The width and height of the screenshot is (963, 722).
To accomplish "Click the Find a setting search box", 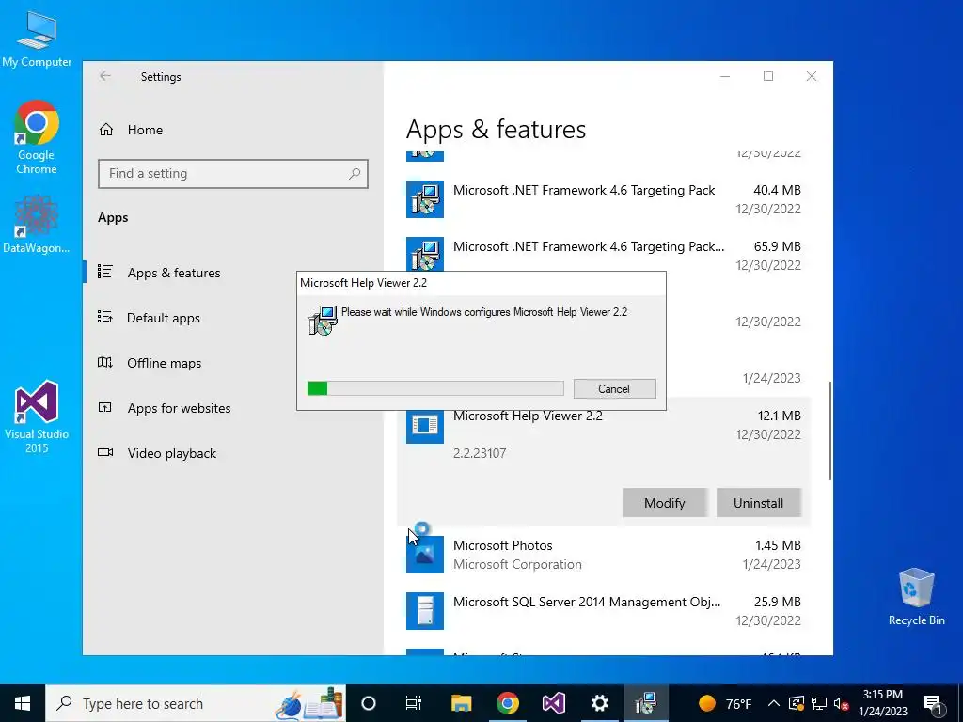I will click(x=233, y=174).
